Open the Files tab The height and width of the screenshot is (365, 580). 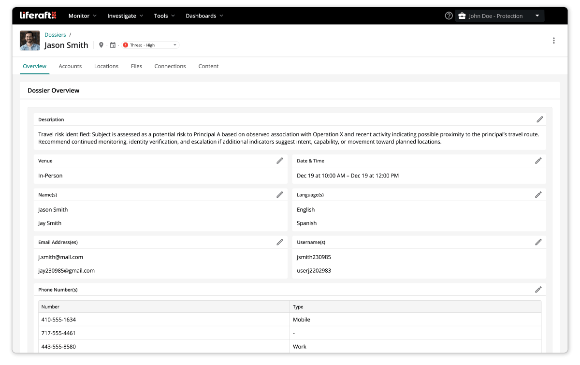pos(136,66)
